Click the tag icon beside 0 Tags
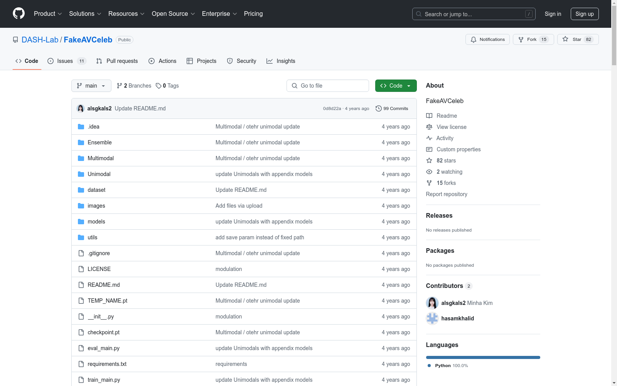The image size is (617, 386). click(158, 86)
